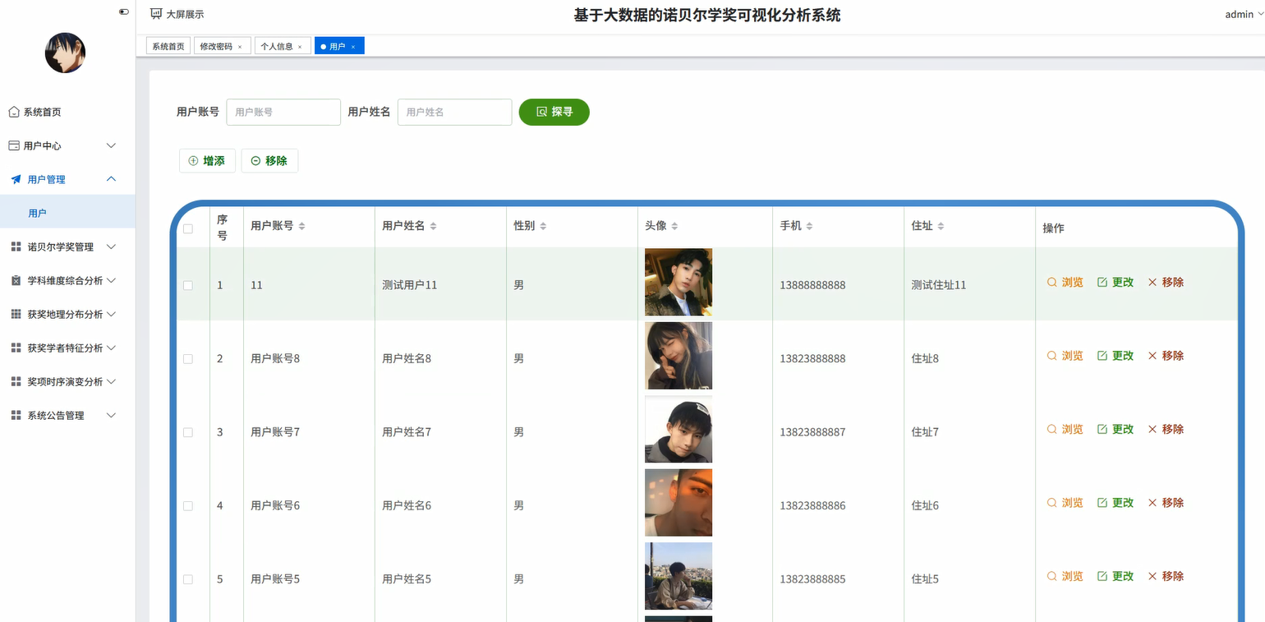The width and height of the screenshot is (1265, 622).
Task: Click the green 探寻 search button
Action: (x=554, y=112)
